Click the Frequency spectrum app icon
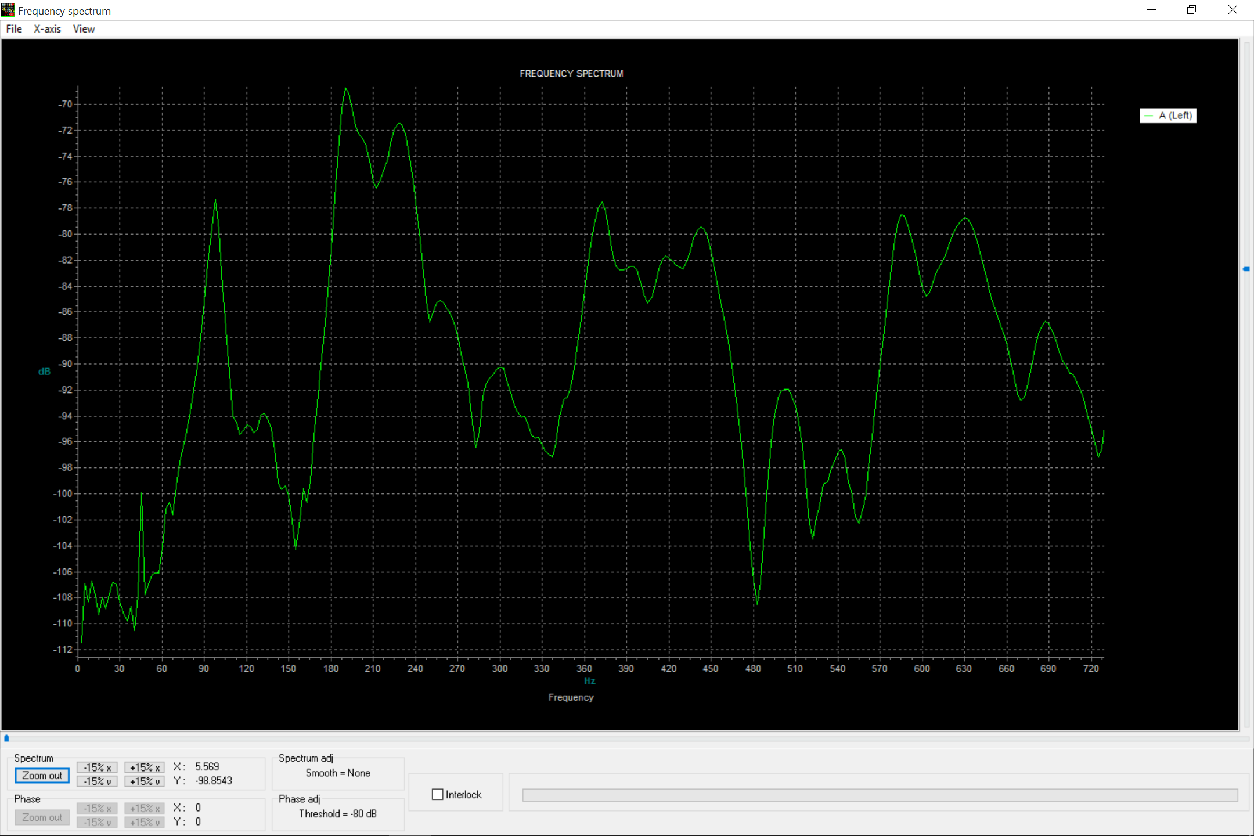1254x836 pixels. pos(8,10)
